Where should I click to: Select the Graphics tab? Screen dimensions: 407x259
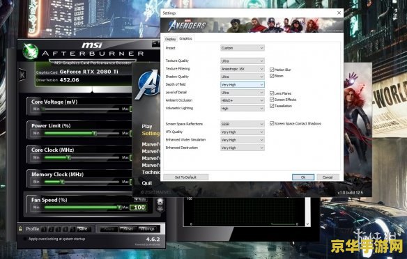[x=185, y=38]
